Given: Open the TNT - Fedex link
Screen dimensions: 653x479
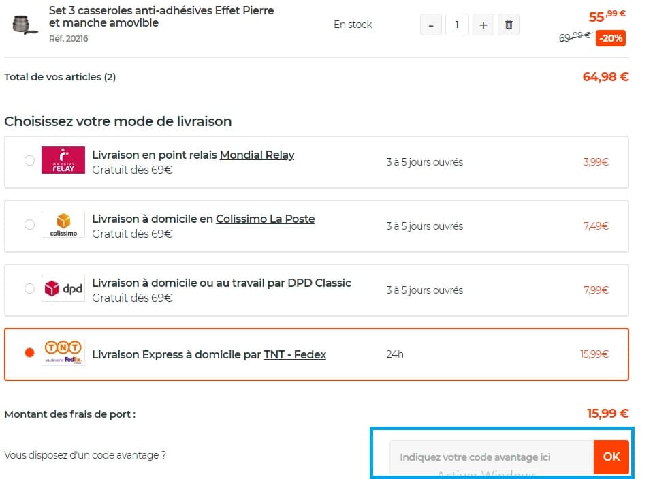Looking at the screenshot, I should point(296,354).
